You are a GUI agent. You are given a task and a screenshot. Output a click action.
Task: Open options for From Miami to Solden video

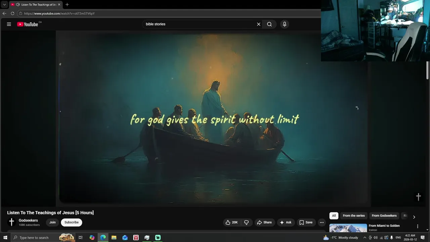pos(418,227)
